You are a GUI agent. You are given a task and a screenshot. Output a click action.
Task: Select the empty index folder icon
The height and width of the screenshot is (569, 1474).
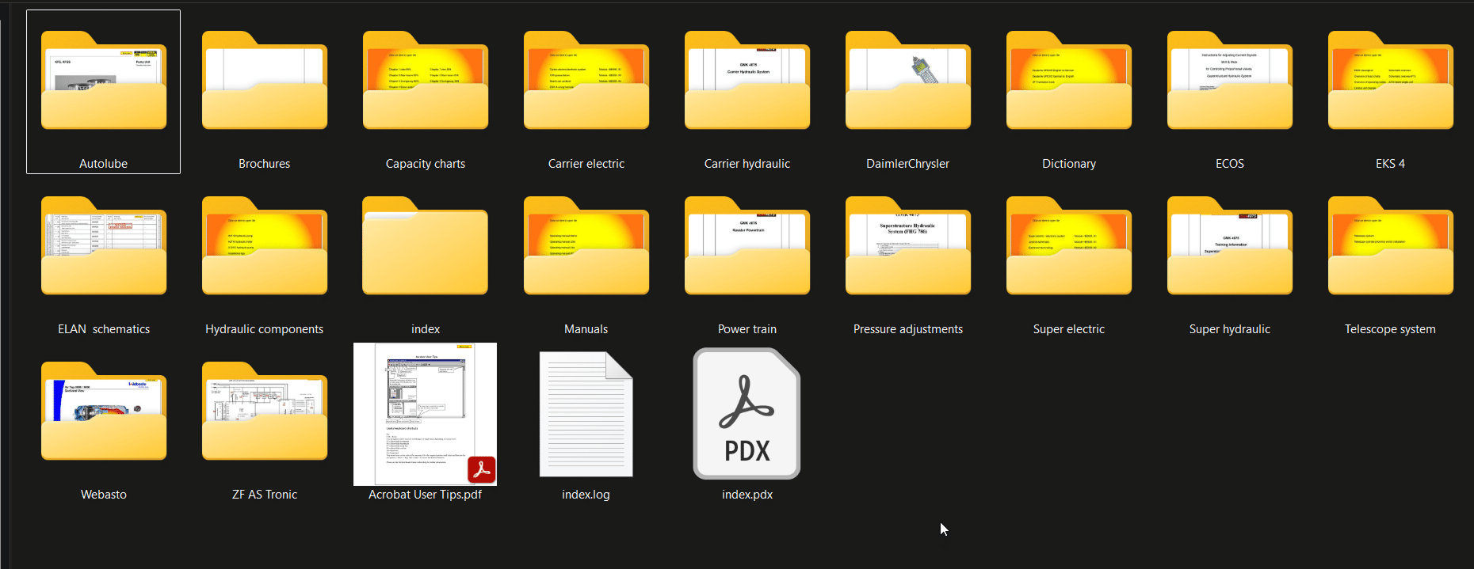426,245
